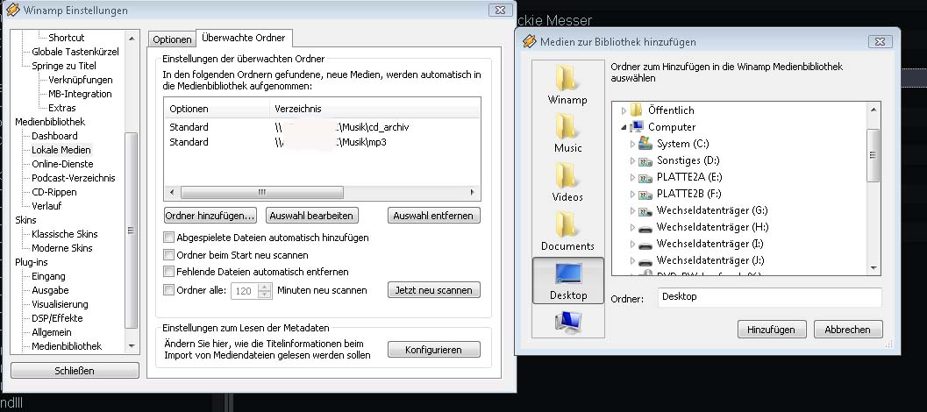Image resolution: width=927 pixels, height=412 pixels.
Task: Switch to the Optionen tab
Action: coord(171,39)
